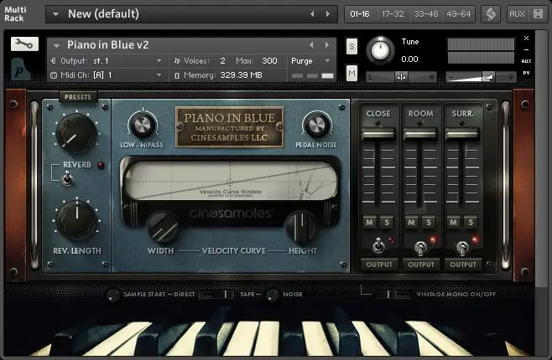Image resolution: width=552 pixels, height=360 pixels.
Task: Click the SURR. mic volume fader
Action: [x=462, y=134]
